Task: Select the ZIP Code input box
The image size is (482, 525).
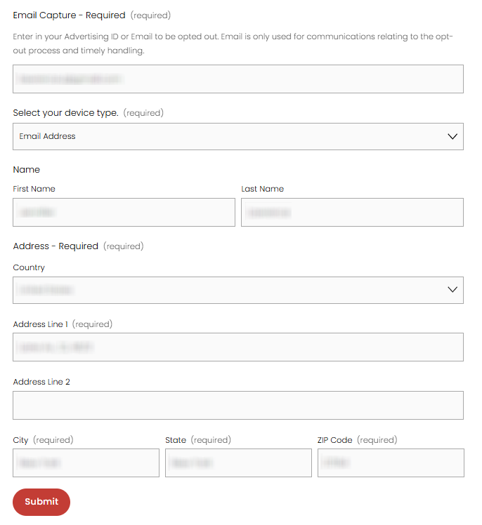Action: click(391, 463)
